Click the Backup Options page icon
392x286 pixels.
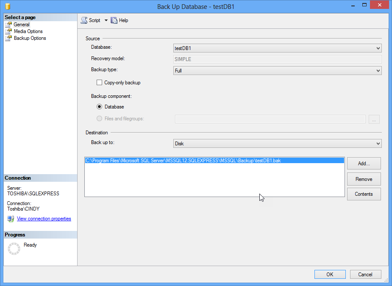8,38
